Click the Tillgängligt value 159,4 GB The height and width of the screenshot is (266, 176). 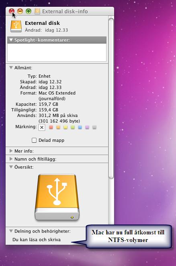49,110
